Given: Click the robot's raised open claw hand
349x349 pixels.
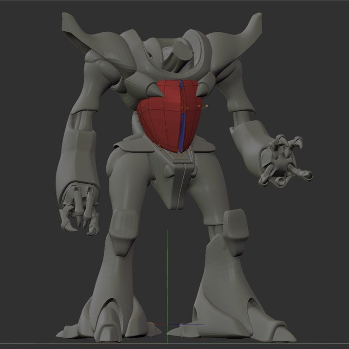Looking at the screenshot, I should click(286, 161).
